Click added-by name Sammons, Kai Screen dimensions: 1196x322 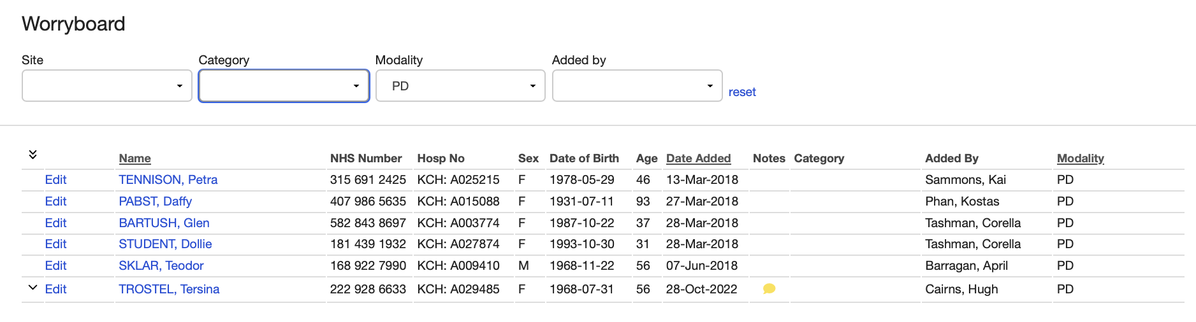[x=965, y=180]
